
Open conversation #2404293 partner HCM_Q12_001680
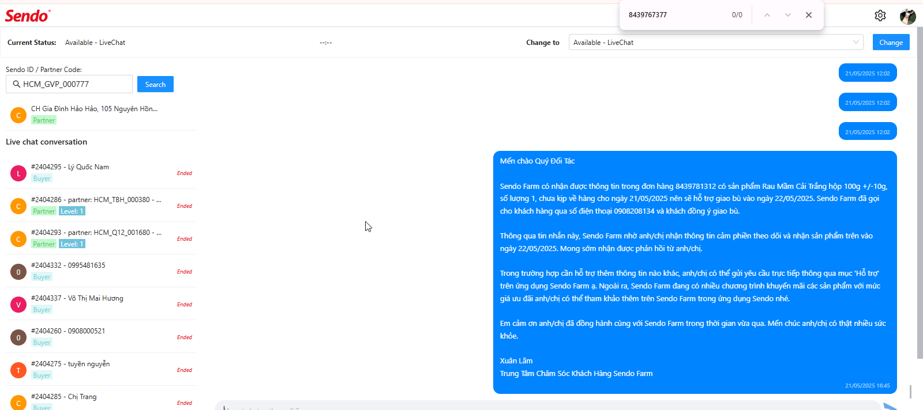coord(101,238)
